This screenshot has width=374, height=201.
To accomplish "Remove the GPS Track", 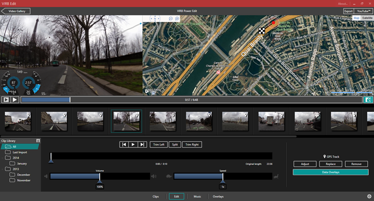I will pos(356,164).
